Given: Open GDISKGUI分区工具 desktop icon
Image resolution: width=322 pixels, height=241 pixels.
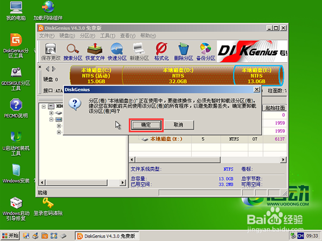Looking at the screenshot, I should pyautogui.click(x=16, y=79).
